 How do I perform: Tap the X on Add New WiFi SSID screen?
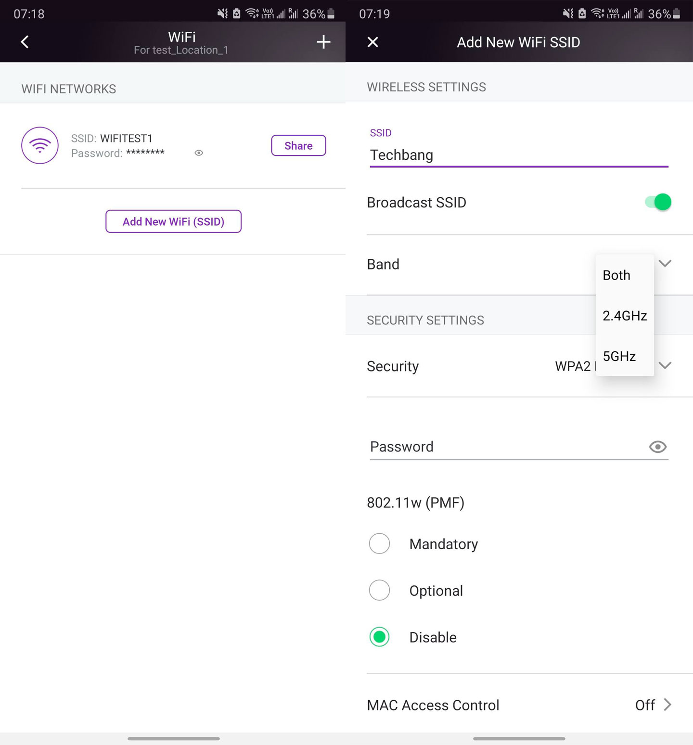tap(372, 42)
